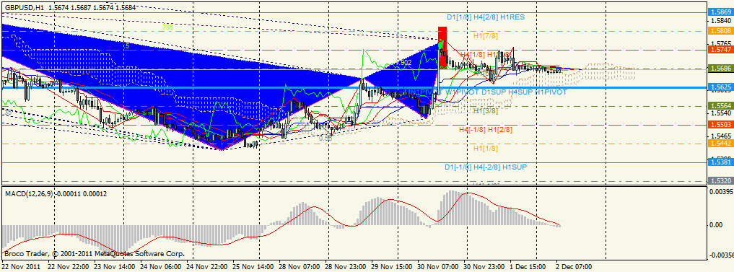Click the '28 Nov 23:00' time axis label
The width and height of the screenshot is (734, 272).
[346, 266]
